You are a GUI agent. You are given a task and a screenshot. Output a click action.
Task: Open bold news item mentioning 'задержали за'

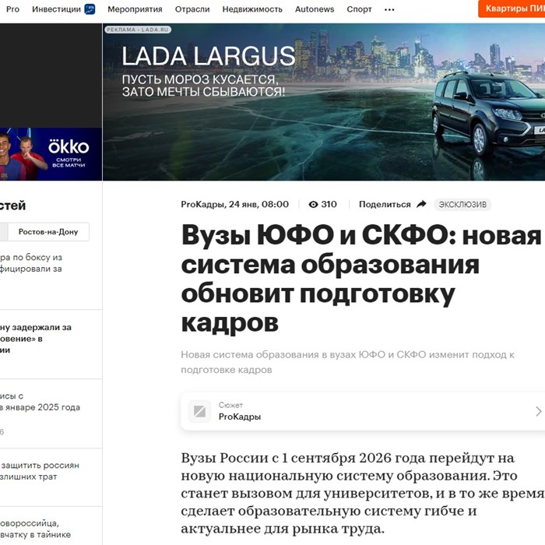pyautogui.click(x=36, y=339)
